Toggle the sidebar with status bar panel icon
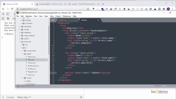 (18, 86)
